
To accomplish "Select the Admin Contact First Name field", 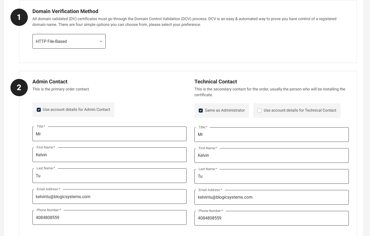I will click(x=109, y=155).
